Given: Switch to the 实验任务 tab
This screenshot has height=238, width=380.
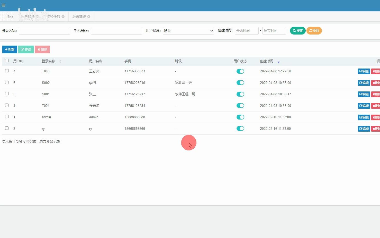Looking at the screenshot, I should (x=53, y=16).
